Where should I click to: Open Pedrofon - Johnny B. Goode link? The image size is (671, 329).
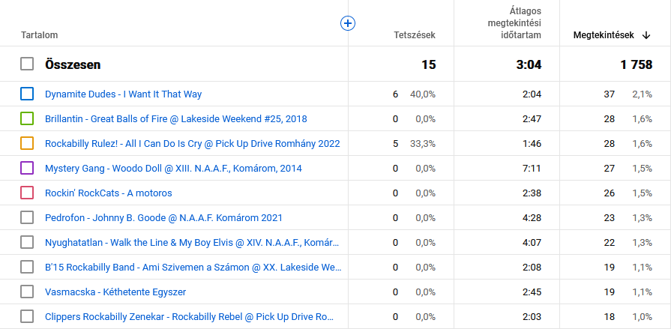coord(163,218)
